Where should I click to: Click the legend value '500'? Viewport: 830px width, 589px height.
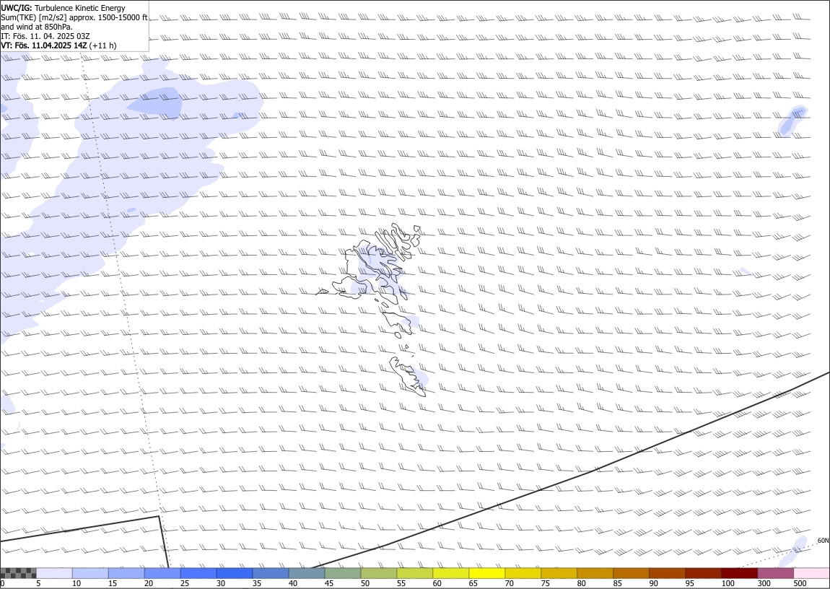click(x=800, y=583)
